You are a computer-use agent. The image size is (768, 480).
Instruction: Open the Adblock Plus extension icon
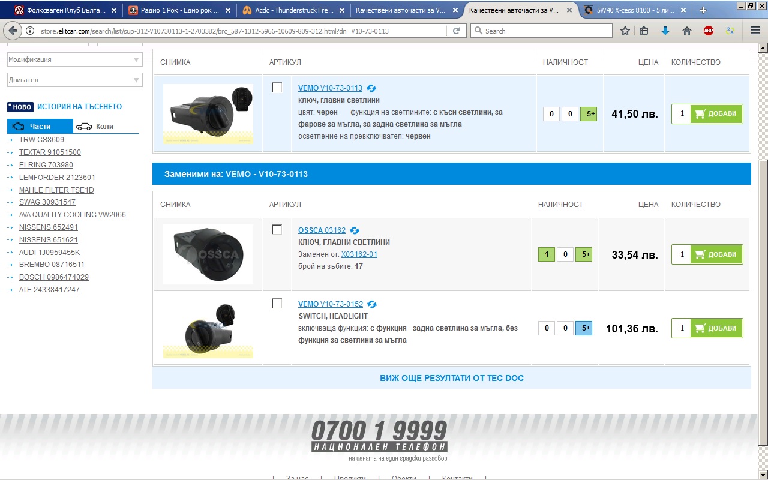pos(709,31)
